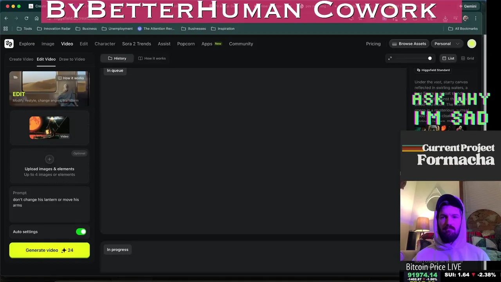
Task: Open the Image section
Action: pos(48,44)
